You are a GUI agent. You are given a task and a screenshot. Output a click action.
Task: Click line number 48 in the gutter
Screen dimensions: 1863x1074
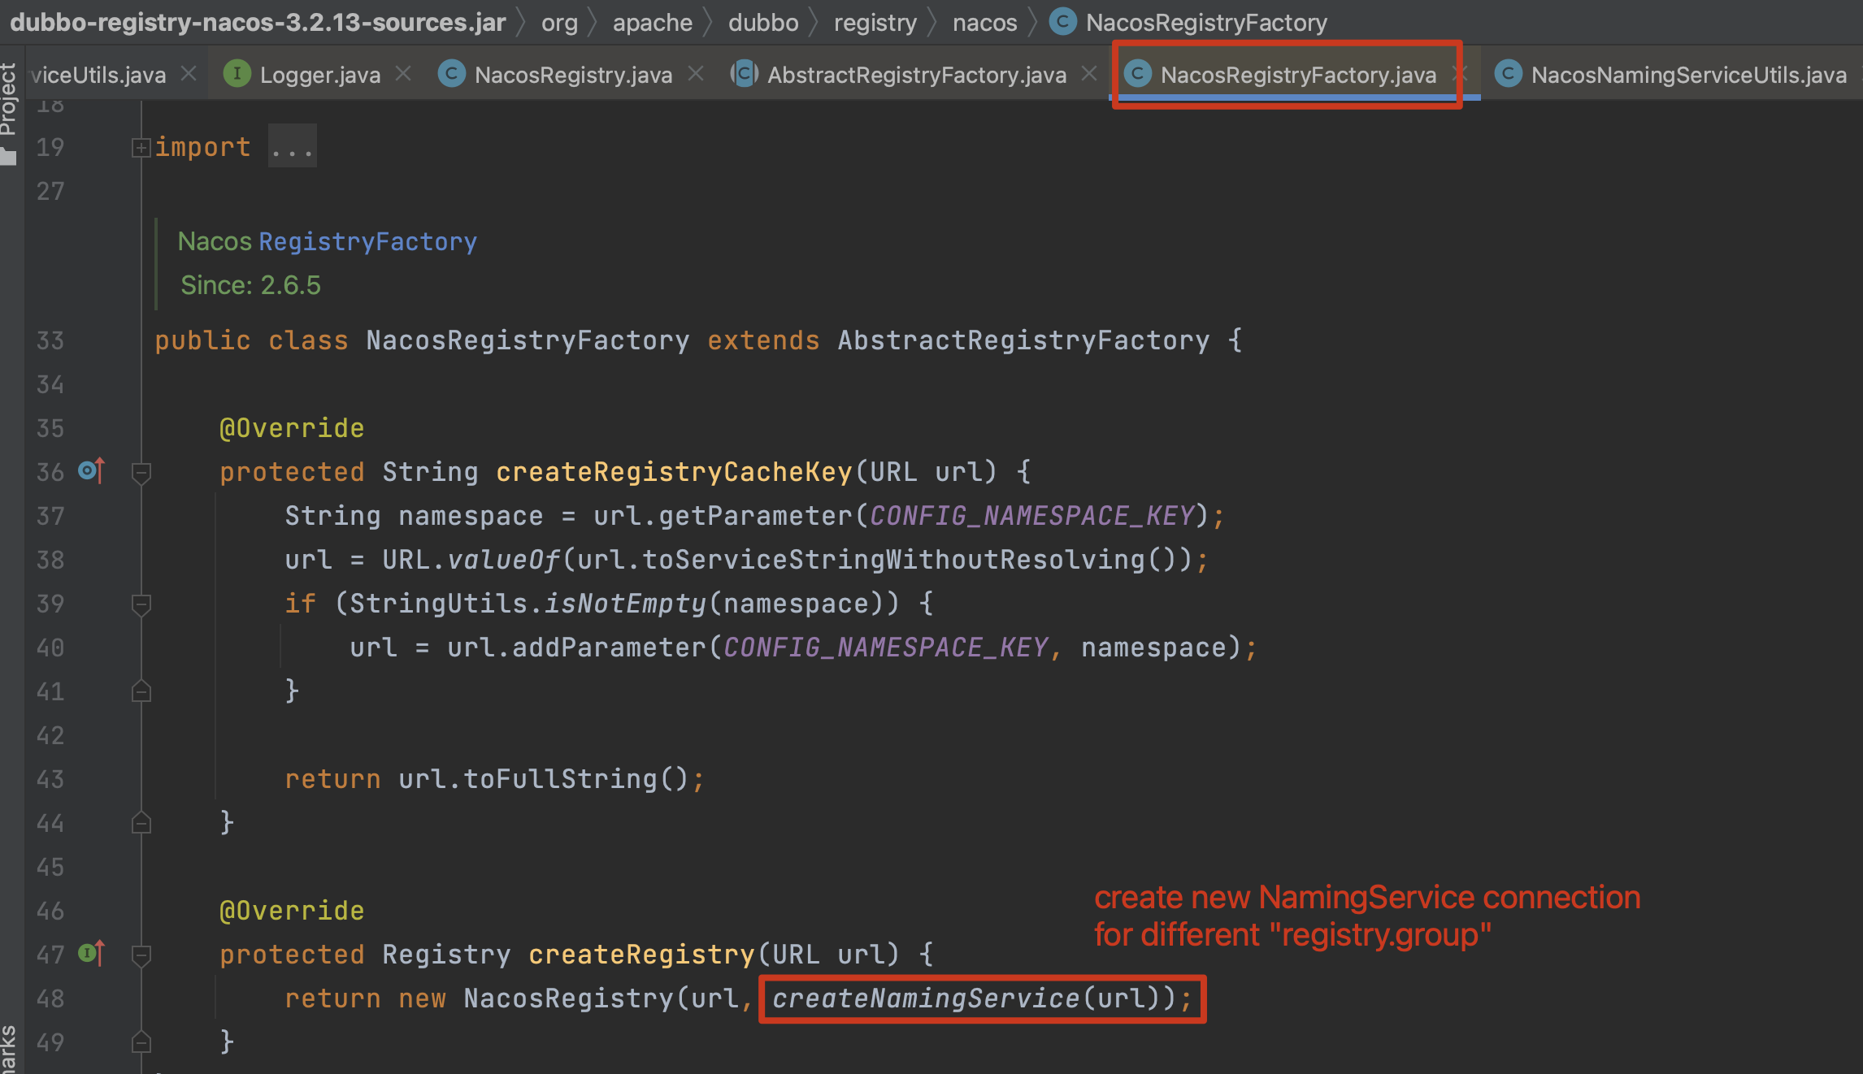(50, 998)
